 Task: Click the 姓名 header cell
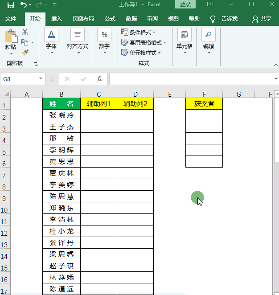62,104
